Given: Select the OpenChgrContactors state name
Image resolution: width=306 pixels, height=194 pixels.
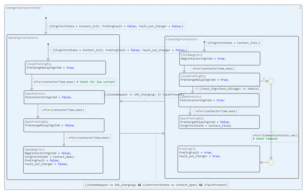Looking at the screenshot, I should [x=23, y=38].
